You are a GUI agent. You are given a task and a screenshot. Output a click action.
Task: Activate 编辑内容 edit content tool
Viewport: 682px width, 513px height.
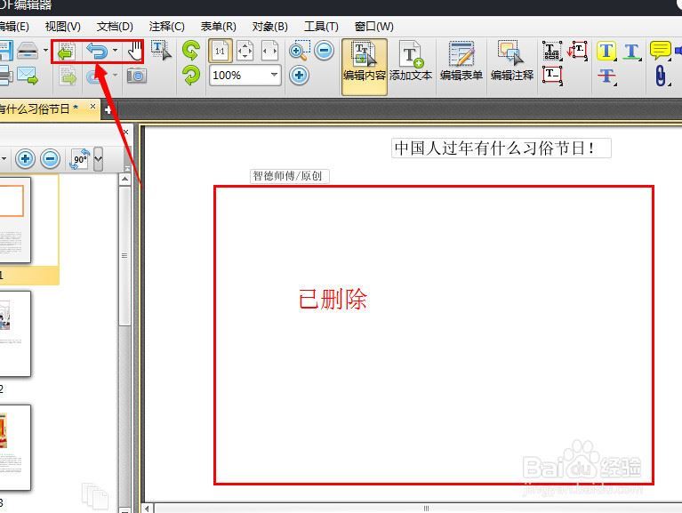point(365,67)
